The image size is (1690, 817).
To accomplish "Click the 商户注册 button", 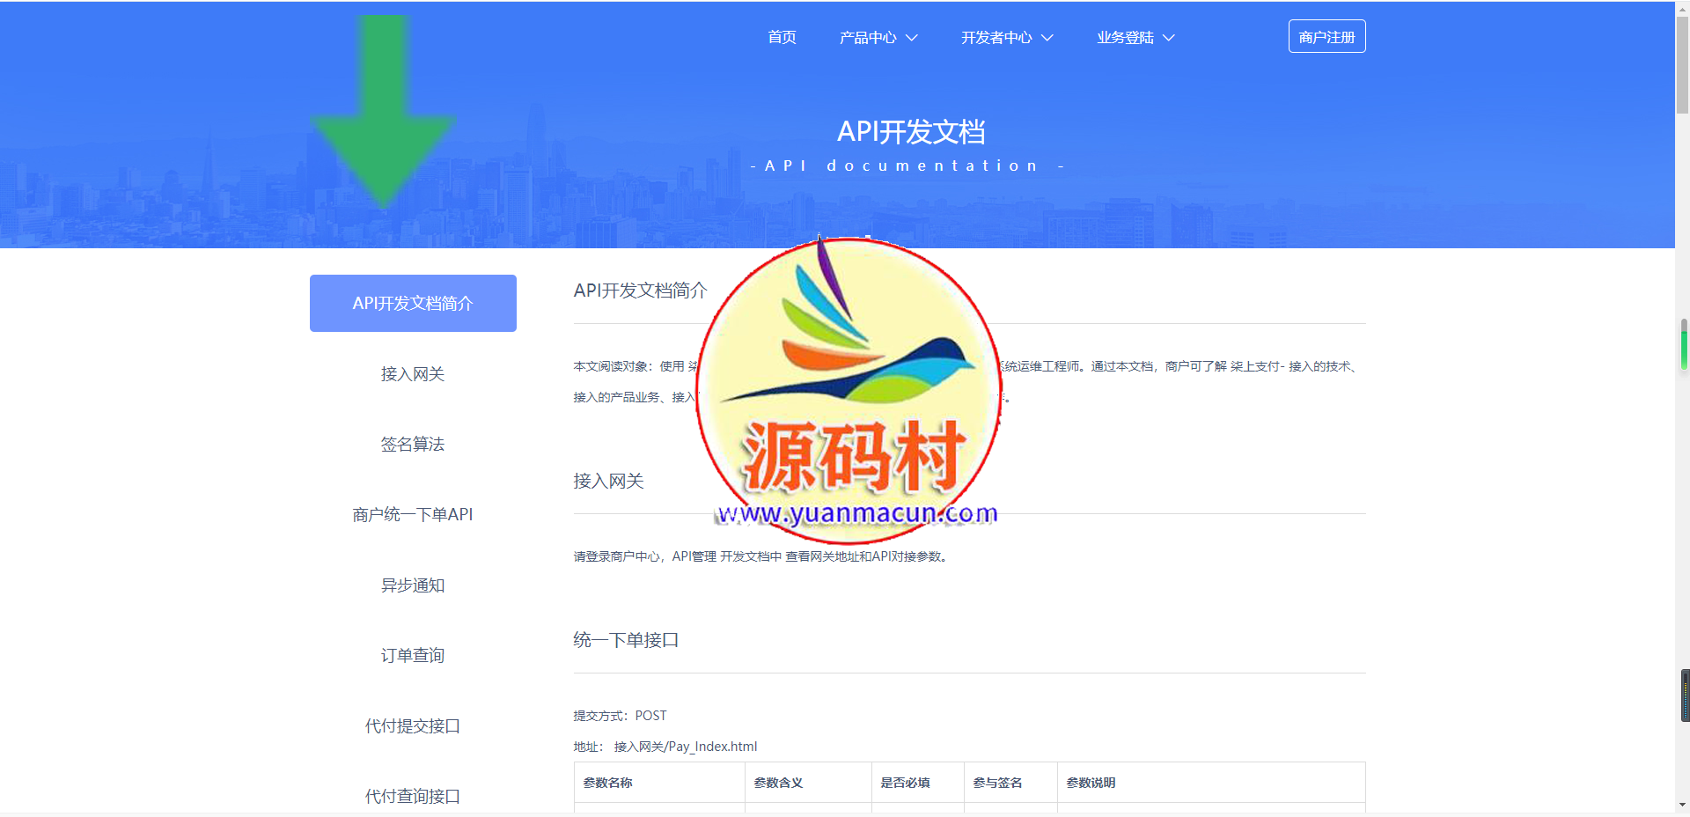I will click(1326, 37).
